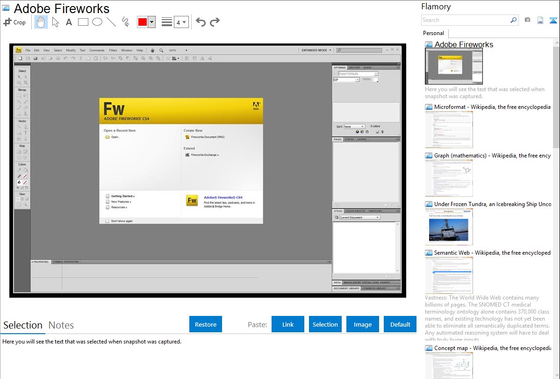Select the zoom magnifier in Fireworks application bar

pyautogui.click(x=161, y=50)
